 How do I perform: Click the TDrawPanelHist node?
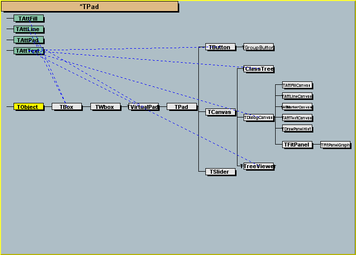(297, 129)
